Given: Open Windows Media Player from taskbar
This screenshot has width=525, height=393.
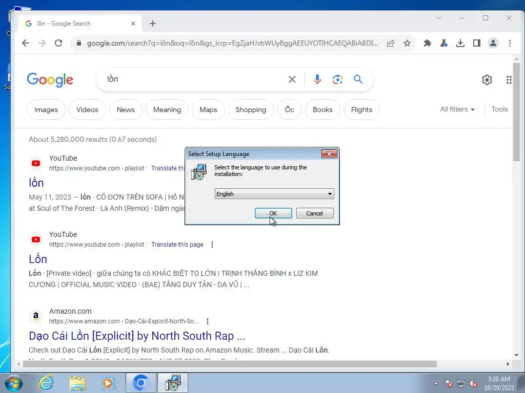Looking at the screenshot, I should coord(108,383).
